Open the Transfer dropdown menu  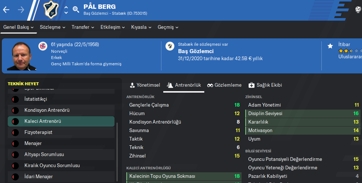[x=83, y=27]
